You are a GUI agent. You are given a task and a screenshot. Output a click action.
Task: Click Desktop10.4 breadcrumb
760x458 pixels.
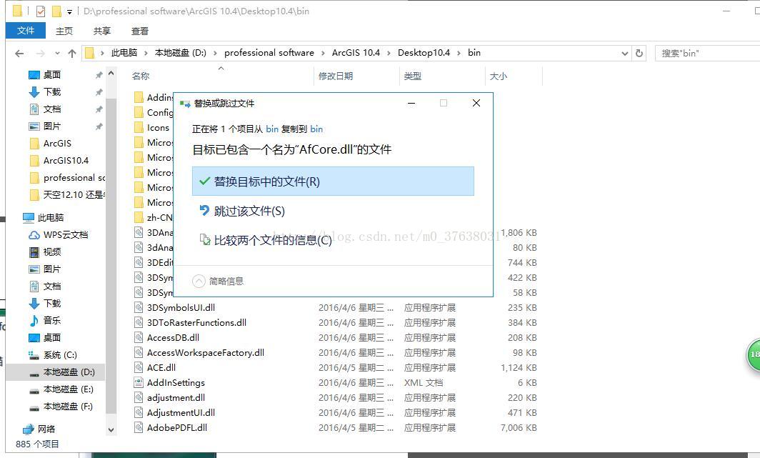click(x=424, y=53)
